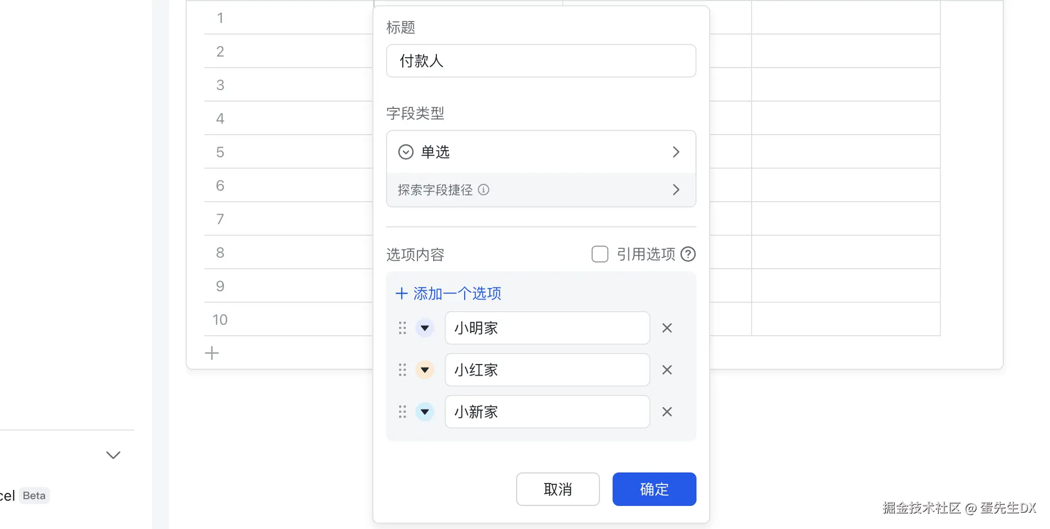Click the drag handle beside 小新家
The image size is (1050, 529).
402,412
